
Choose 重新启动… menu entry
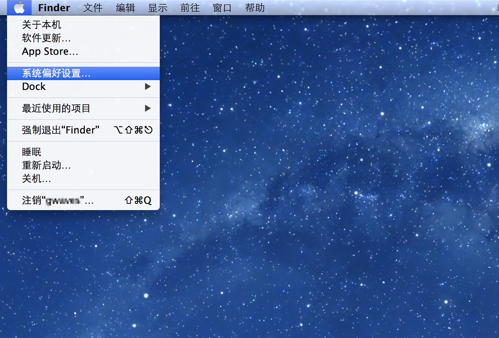[x=83, y=165]
